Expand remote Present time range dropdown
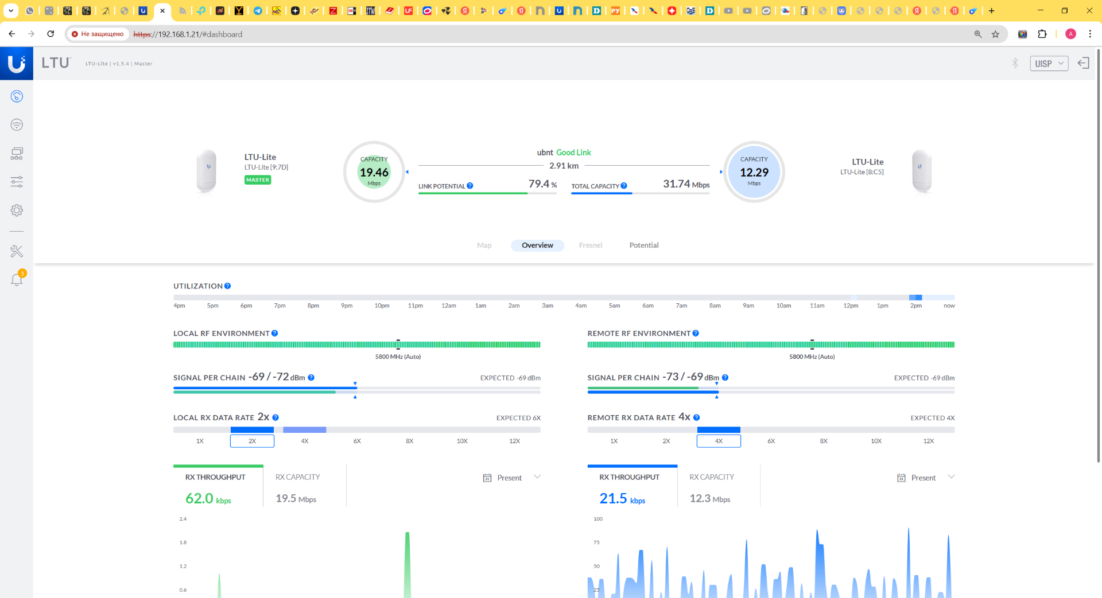 pos(951,477)
